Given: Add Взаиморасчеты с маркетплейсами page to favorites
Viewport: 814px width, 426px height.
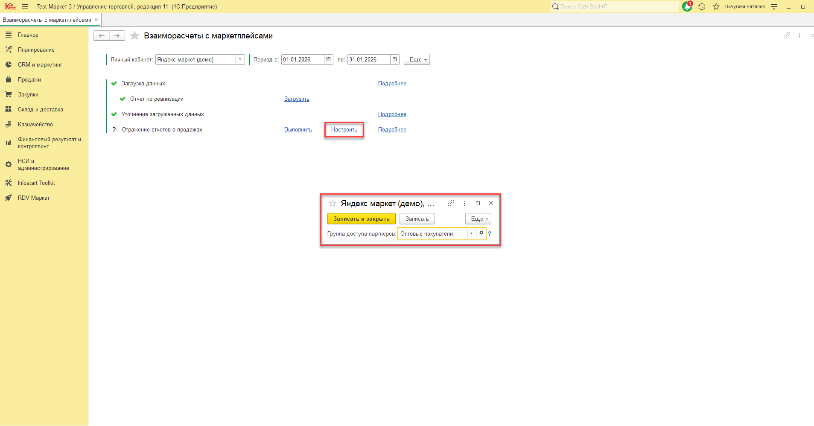Looking at the screenshot, I should point(134,36).
